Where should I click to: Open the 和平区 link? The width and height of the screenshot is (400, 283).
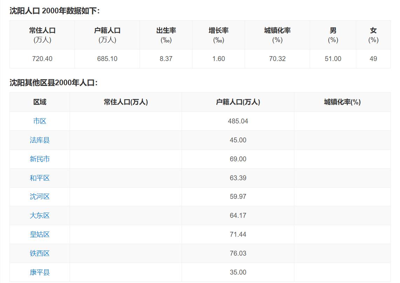[40, 178]
